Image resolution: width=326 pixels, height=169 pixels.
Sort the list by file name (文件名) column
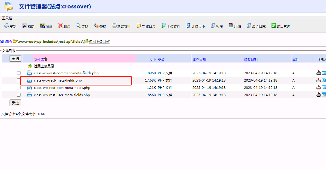(x=39, y=59)
